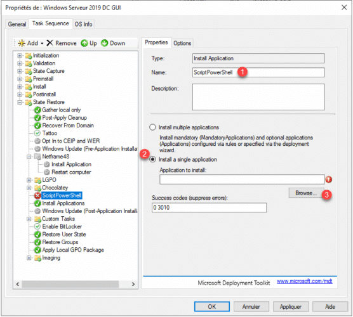Select the Preinstall folder icon

pos(29,79)
